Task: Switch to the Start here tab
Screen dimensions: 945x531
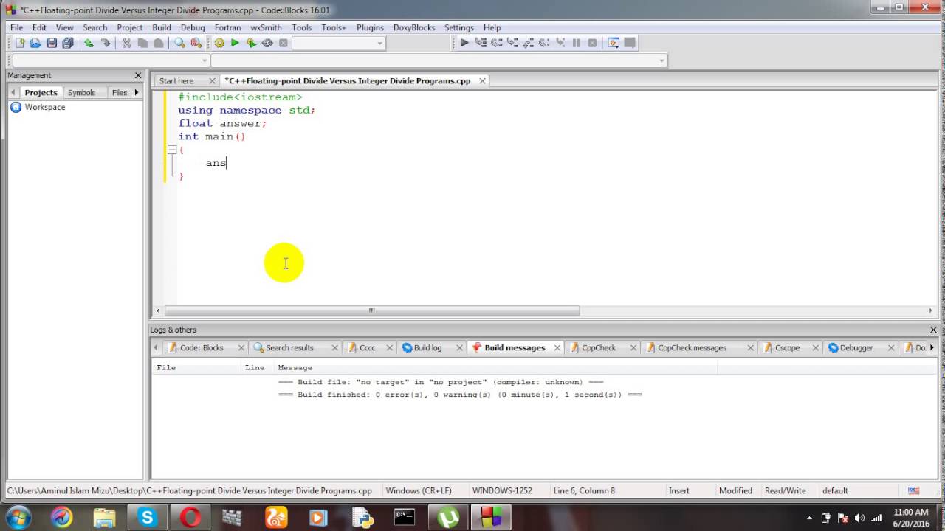Action: pyautogui.click(x=176, y=81)
